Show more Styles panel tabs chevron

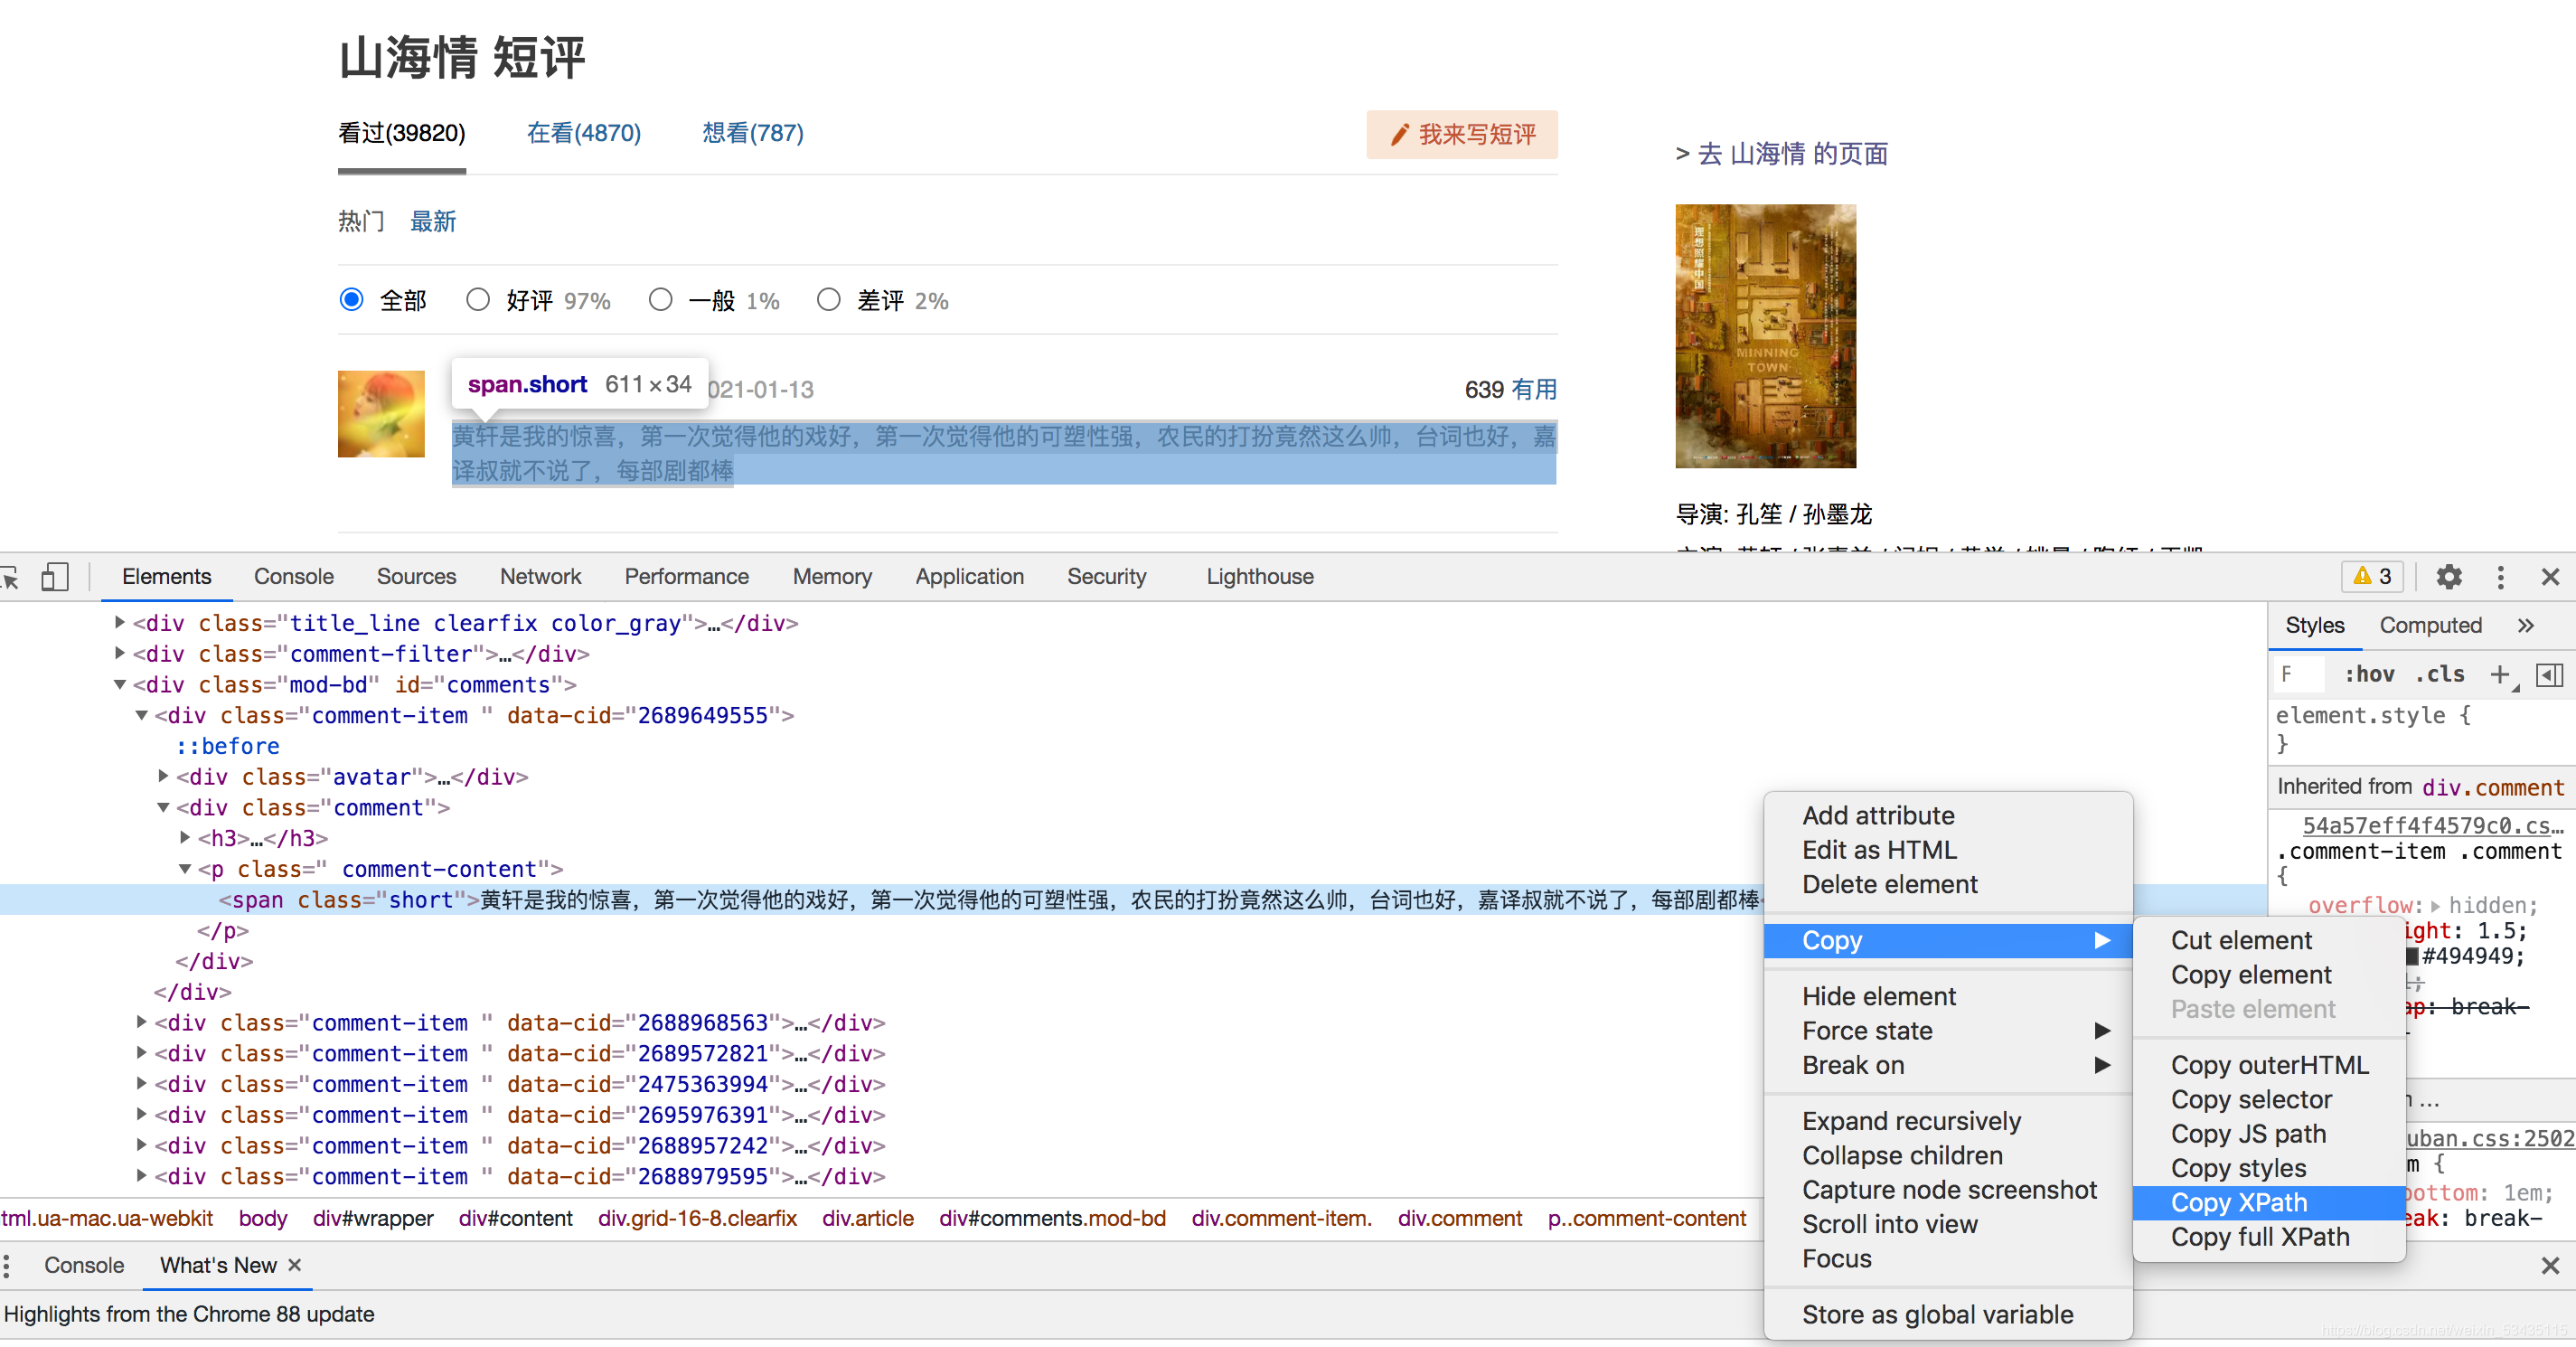tap(2526, 626)
